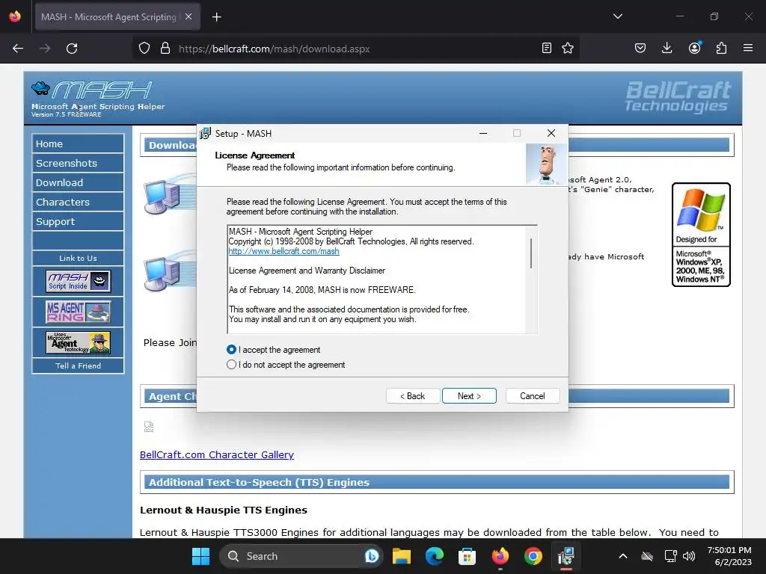
Task: Click the broken image icon above Character Gallery
Action: 149,427
